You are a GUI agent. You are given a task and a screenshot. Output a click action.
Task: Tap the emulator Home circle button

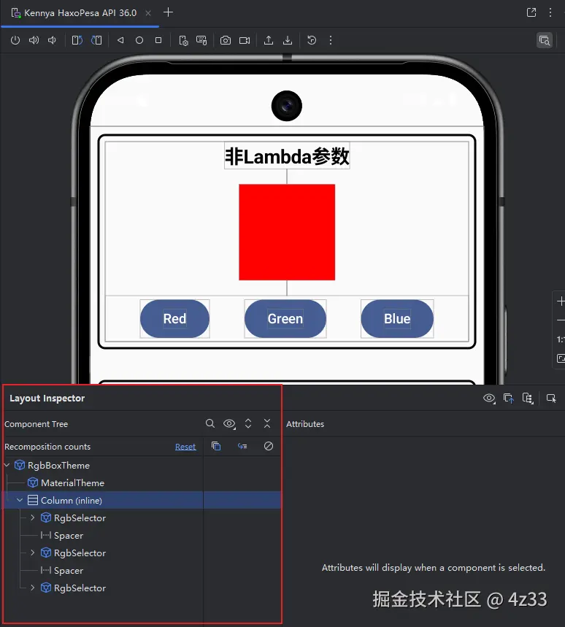click(x=139, y=40)
